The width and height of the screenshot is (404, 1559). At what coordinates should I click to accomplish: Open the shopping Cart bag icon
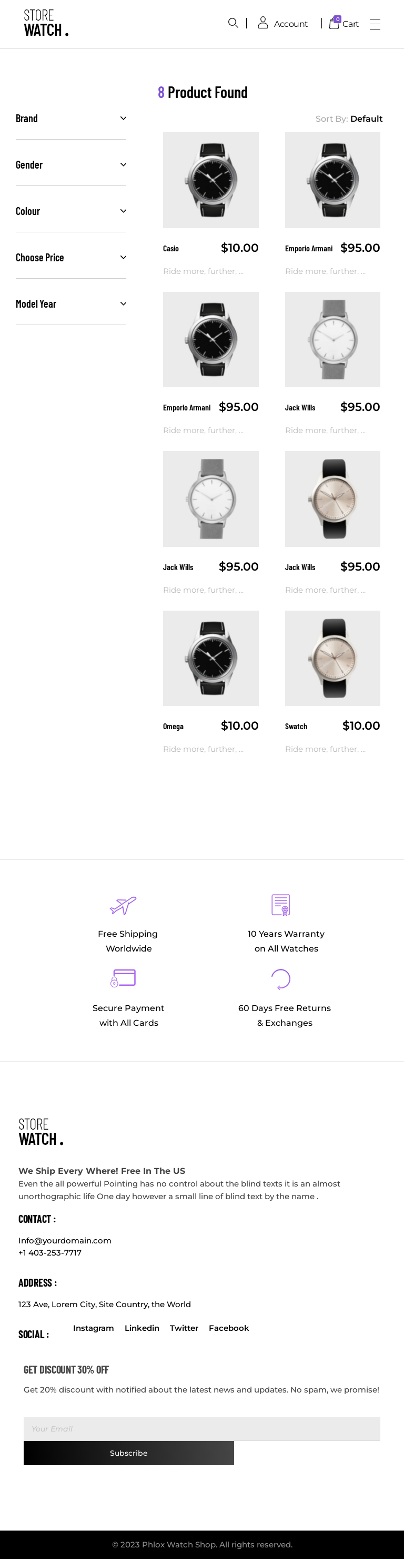click(x=334, y=24)
